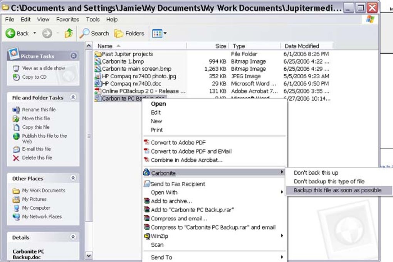This screenshot has height=262, width=393.
Task: Toggle the Folders pane icon
Action: [119, 34]
